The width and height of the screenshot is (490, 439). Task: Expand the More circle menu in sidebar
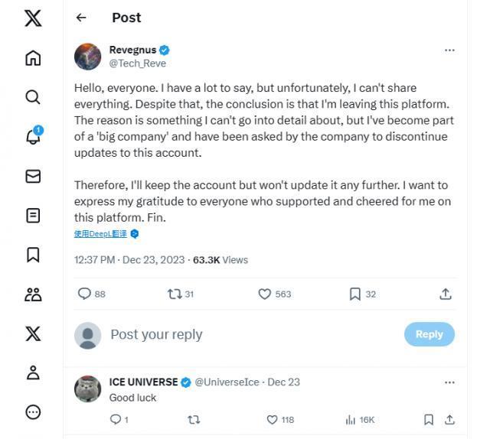(x=33, y=411)
